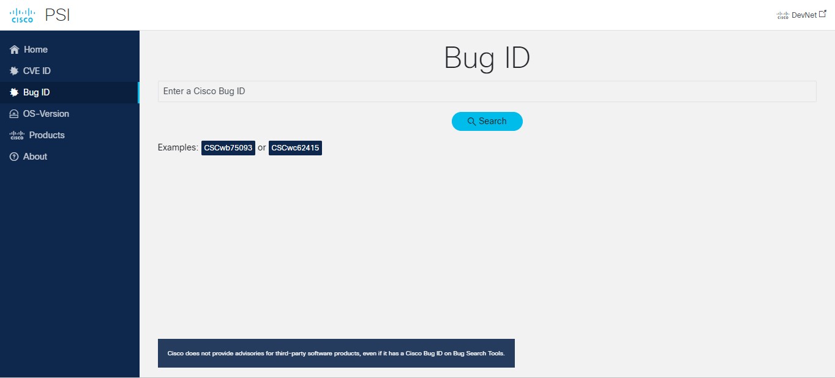Image resolution: width=835 pixels, height=378 pixels.
Task: Open Products in the sidebar
Action: click(x=69, y=135)
